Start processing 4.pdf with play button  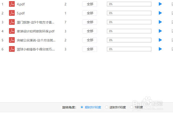click(160, 4)
